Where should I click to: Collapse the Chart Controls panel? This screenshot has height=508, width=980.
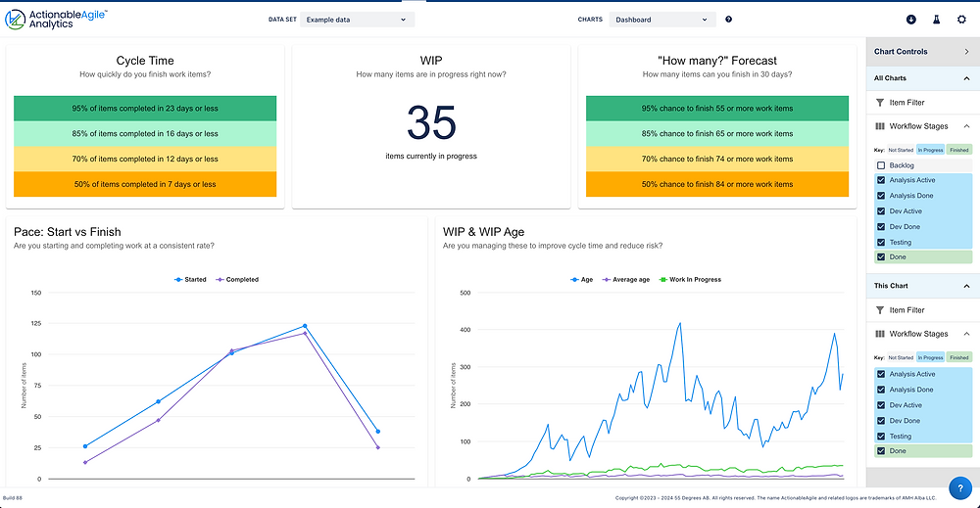966,52
